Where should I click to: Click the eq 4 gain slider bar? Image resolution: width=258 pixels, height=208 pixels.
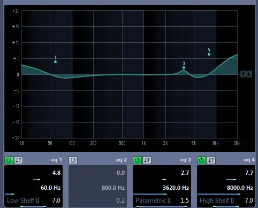[x=231, y=180]
